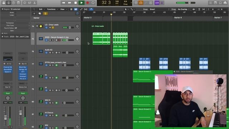The image size is (229, 129).
Task: Toggle the orange Tuner button
Action: 141,3
